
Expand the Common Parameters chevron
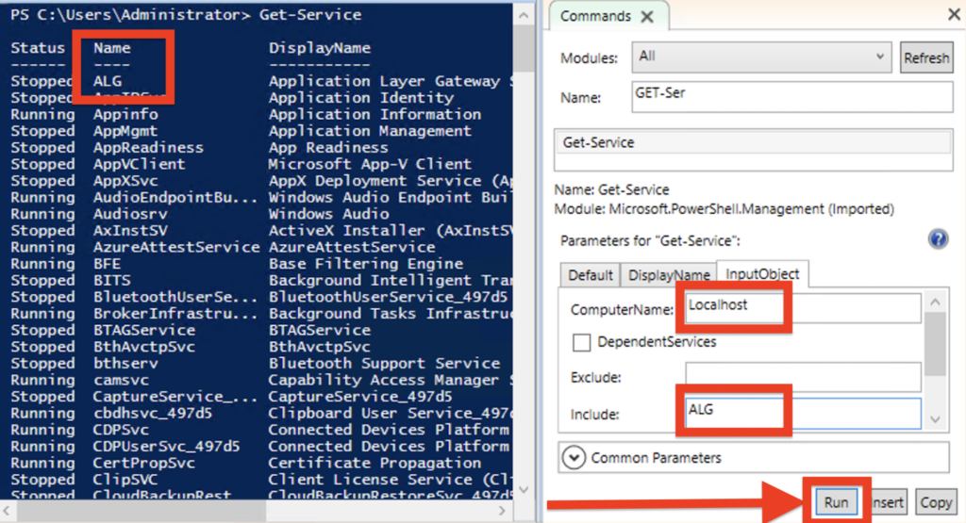[572, 458]
